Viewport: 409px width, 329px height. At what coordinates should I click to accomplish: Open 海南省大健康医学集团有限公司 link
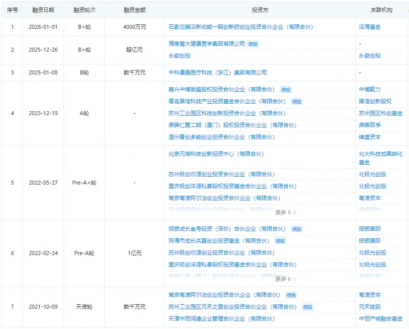coord(207,44)
